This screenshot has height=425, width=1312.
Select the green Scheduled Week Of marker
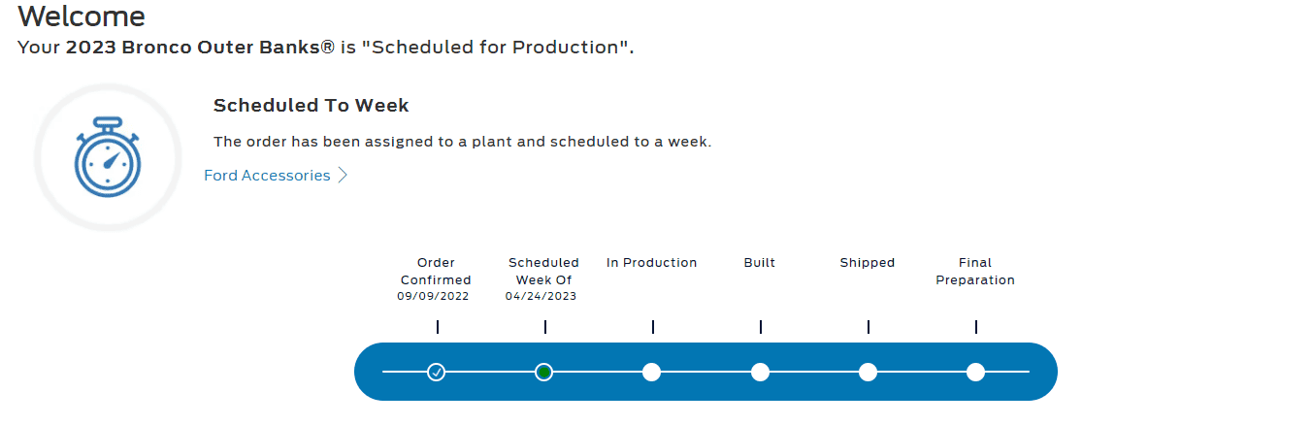point(544,372)
